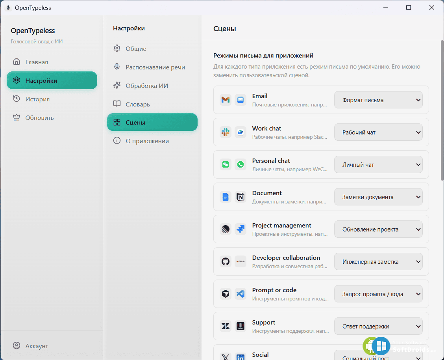Screen dimensions: 444x360
Task: Select the Сцены settings tab
Action: tap(152, 122)
